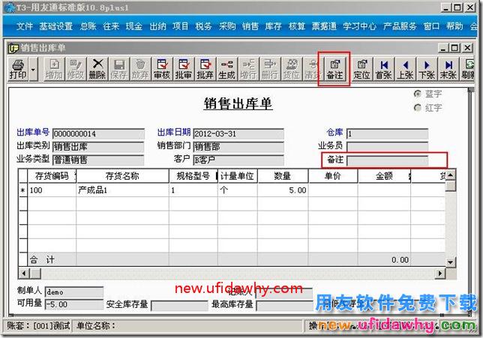483x338 pixels.
Task: Click the 销售部门 field showing 销售部
Action: pyautogui.click(x=238, y=147)
